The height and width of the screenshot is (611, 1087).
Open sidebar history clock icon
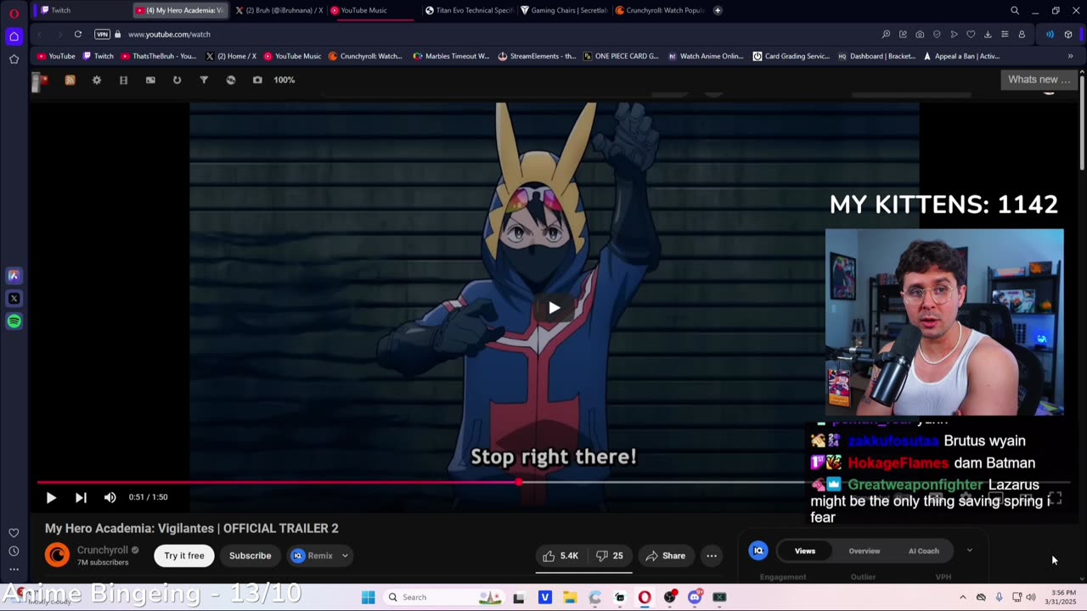(x=14, y=551)
